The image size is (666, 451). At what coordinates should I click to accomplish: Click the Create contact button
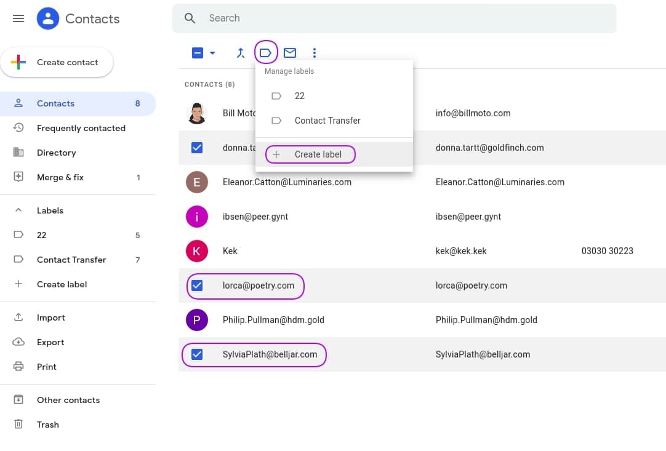click(57, 62)
